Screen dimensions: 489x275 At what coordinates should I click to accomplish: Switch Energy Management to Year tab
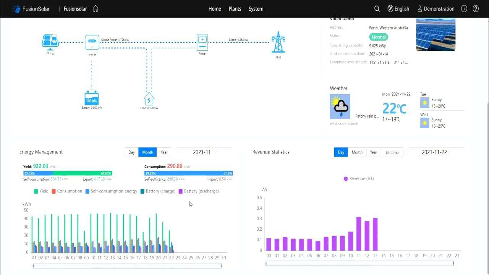point(164,152)
